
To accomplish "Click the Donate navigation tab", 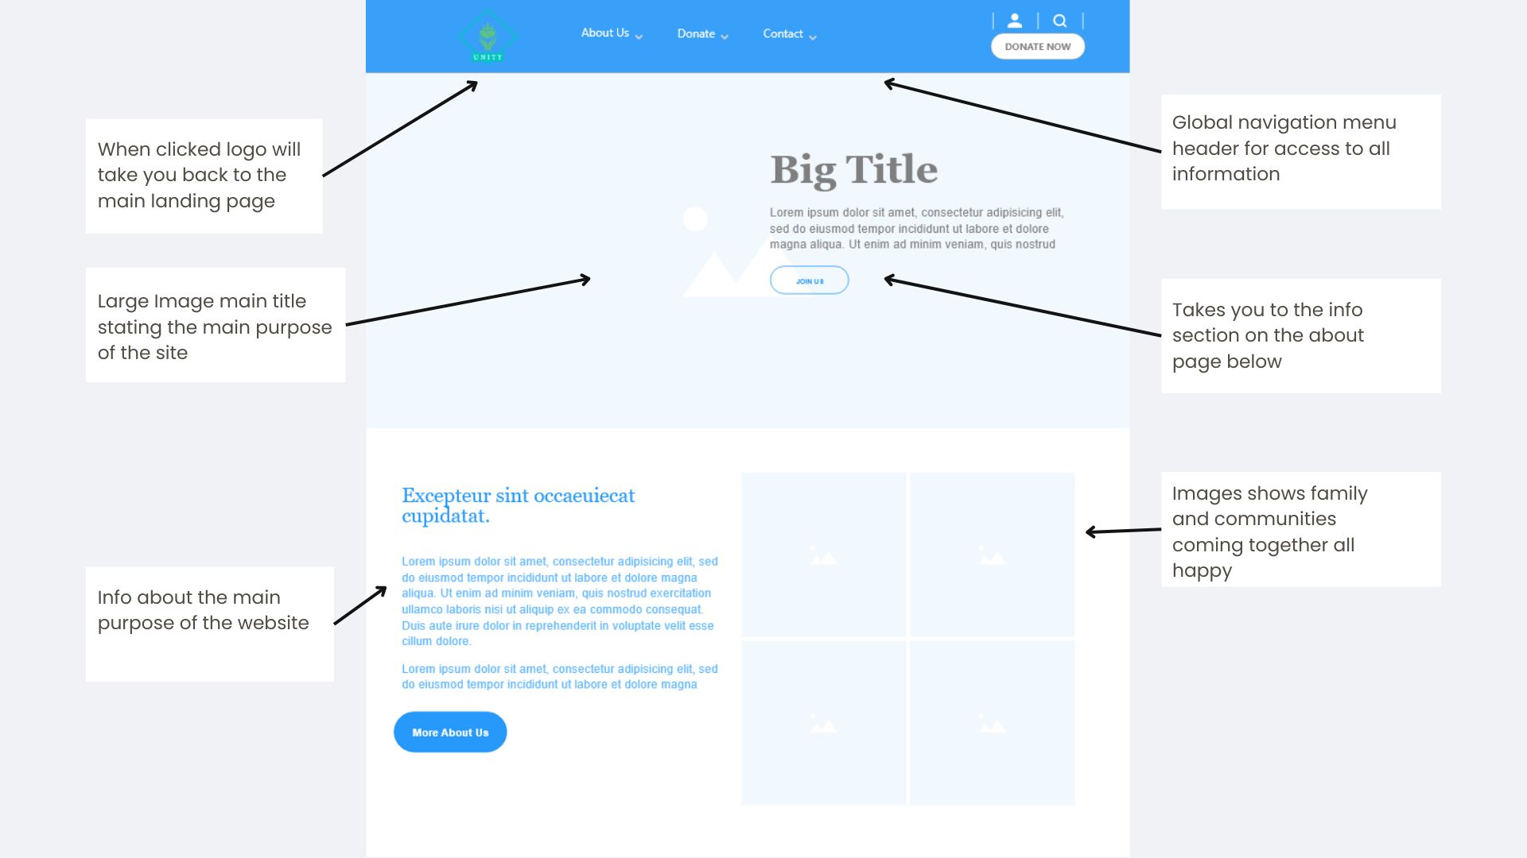I will pos(697,33).
